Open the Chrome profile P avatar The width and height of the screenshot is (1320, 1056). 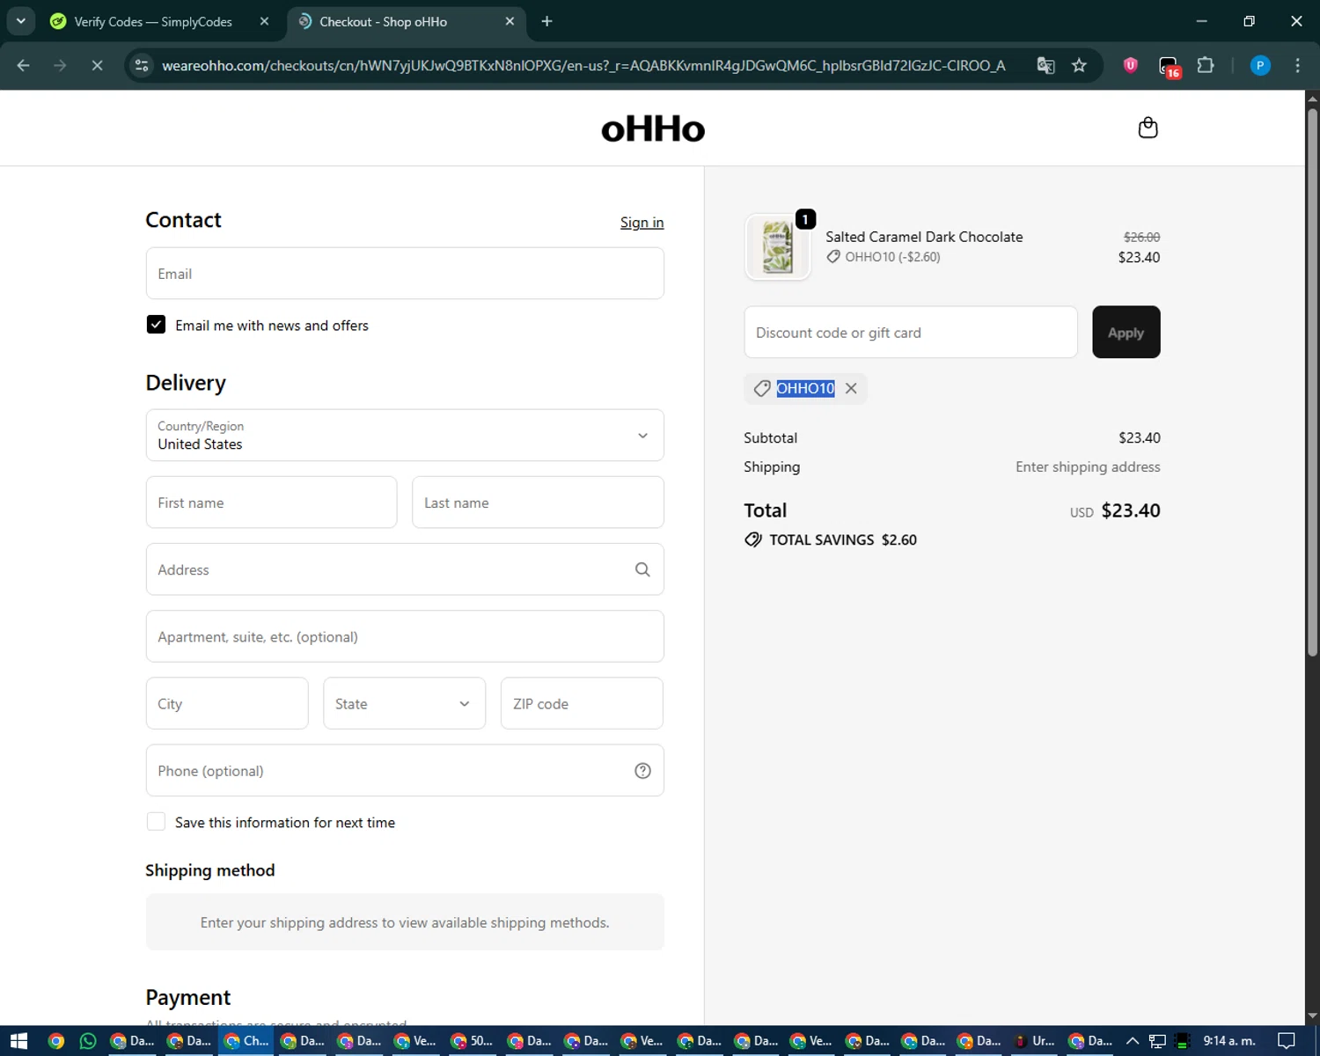pos(1260,65)
